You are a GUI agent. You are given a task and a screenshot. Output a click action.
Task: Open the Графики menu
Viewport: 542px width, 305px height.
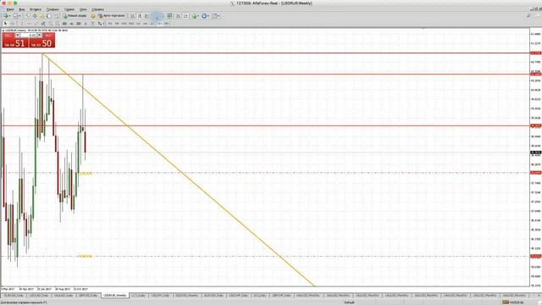pos(53,9)
